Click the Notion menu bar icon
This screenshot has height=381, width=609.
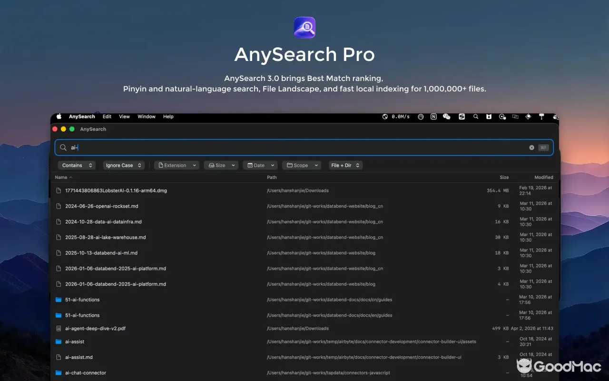point(433,117)
